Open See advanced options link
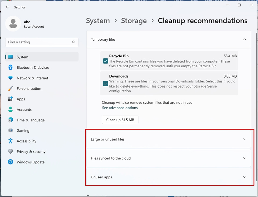The height and width of the screenshot is (197, 258). click(120, 108)
